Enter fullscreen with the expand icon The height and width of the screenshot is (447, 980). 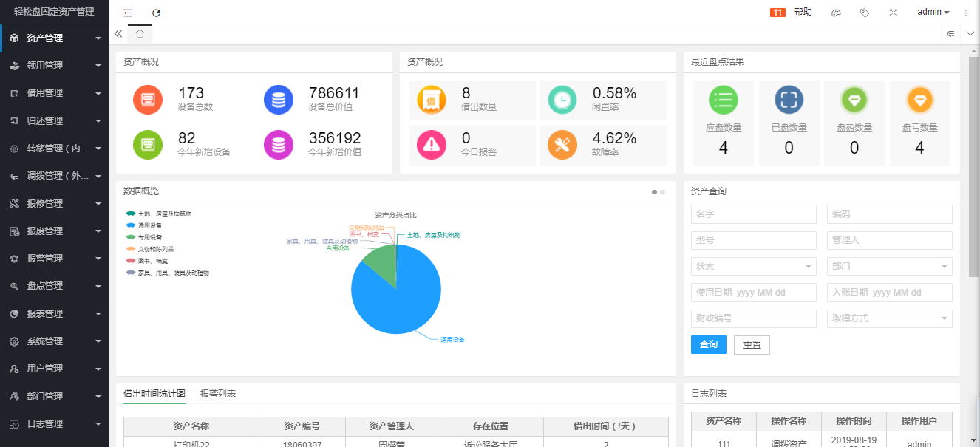[893, 13]
